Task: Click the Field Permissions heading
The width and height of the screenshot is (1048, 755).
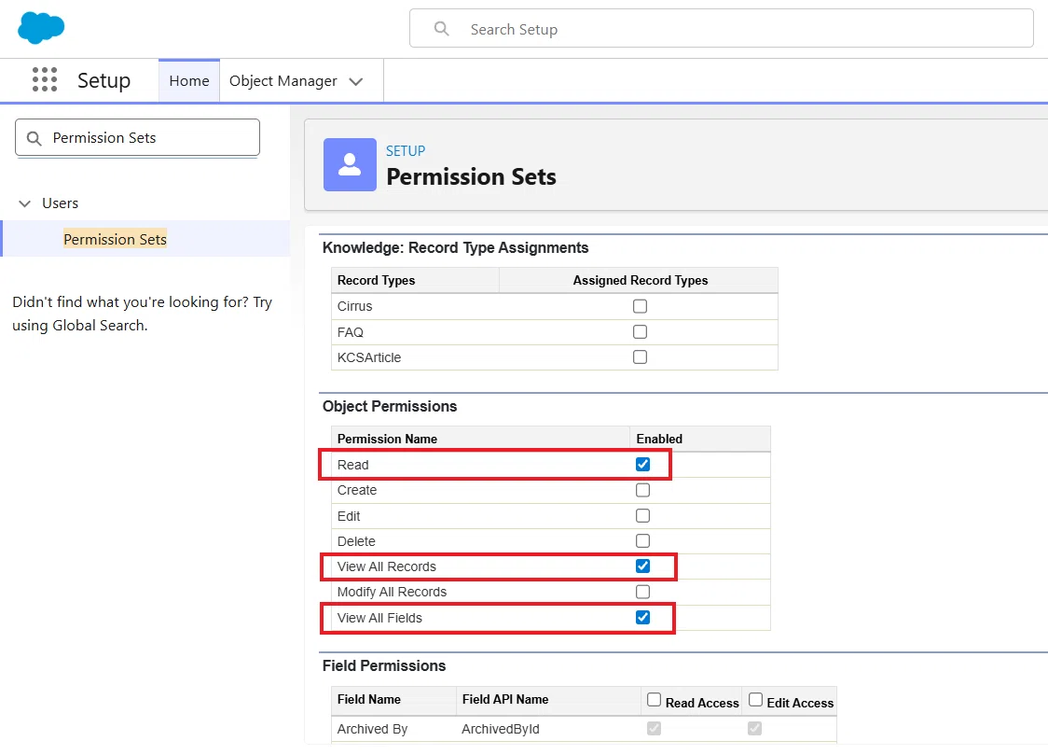Action: click(x=383, y=666)
